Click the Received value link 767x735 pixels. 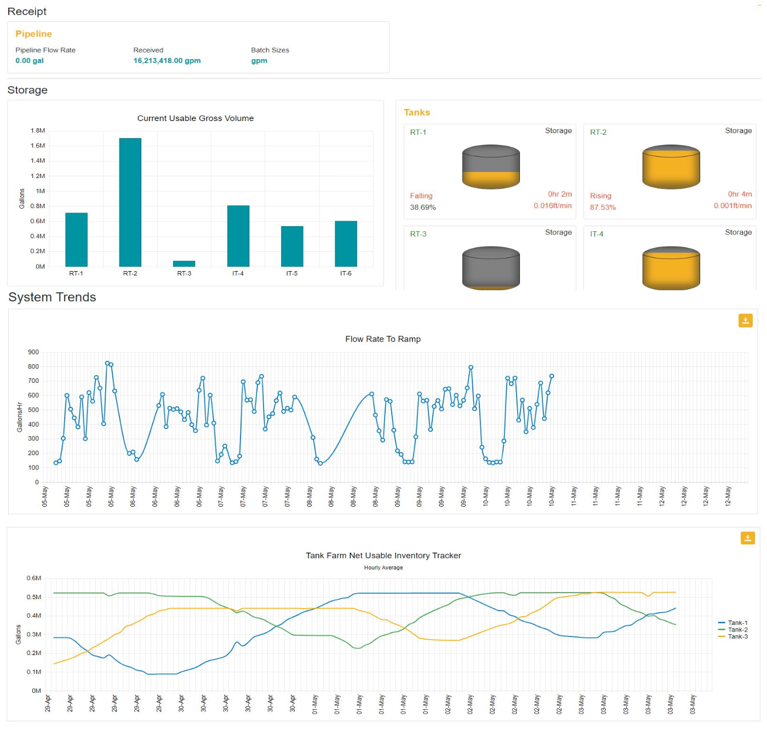point(167,60)
